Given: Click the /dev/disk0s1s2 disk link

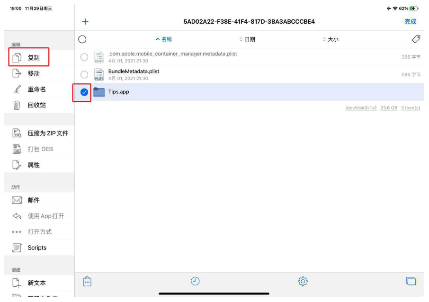Looking at the screenshot, I should 361,108.
